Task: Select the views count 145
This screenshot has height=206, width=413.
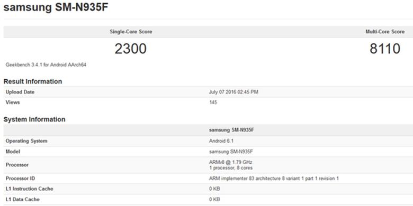Action: 213,102
